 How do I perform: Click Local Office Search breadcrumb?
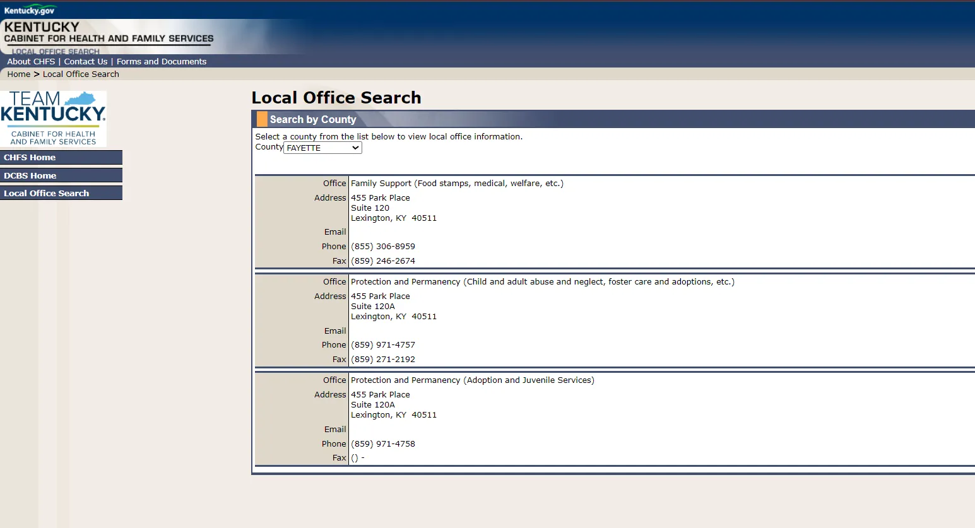click(81, 74)
